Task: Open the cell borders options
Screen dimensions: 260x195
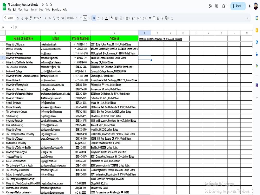Action: (x=116, y=18)
